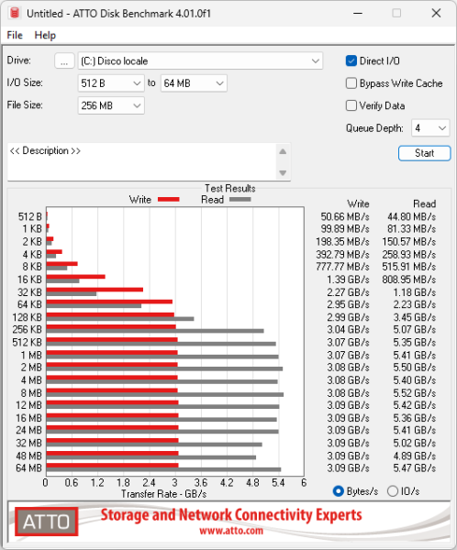457x550 pixels.
Task: Click the 4.89 GB/s read value
Action: 415,456
